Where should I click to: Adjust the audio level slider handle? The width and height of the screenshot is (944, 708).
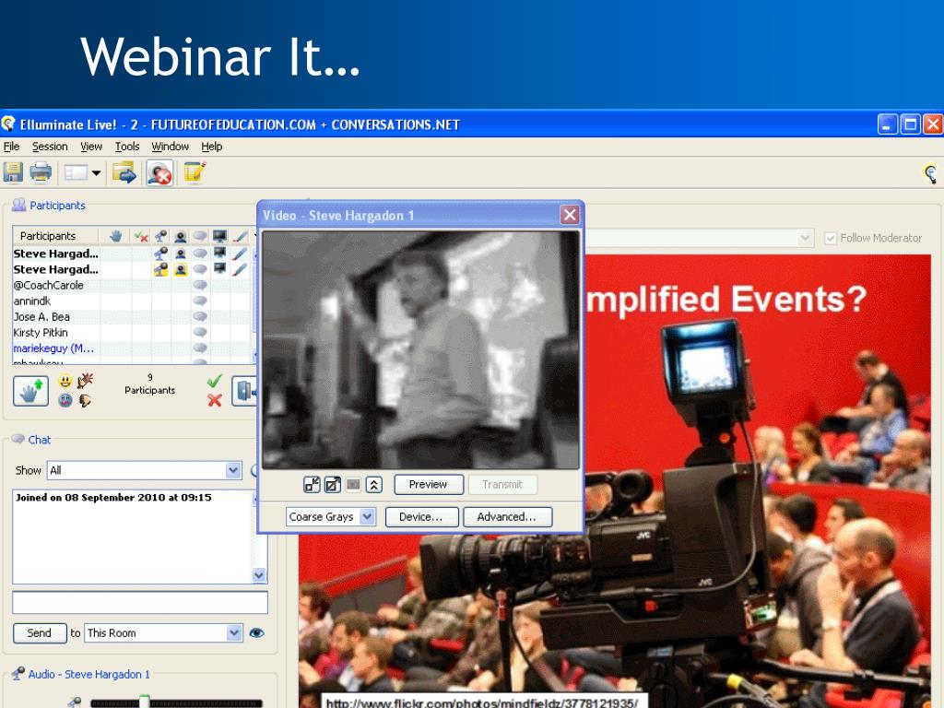click(x=145, y=702)
